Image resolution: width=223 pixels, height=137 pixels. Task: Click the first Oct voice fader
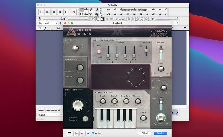click(108, 56)
